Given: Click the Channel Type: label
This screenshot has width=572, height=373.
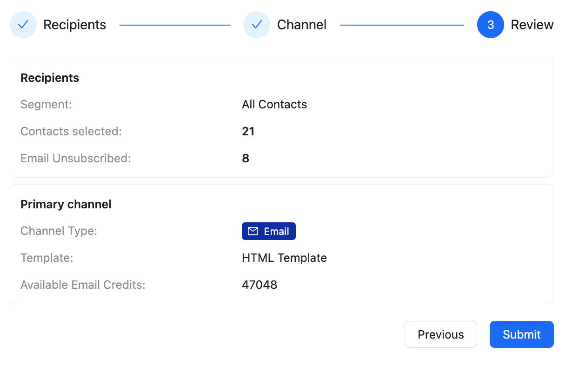Looking at the screenshot, I should click(x=59, y=231).
